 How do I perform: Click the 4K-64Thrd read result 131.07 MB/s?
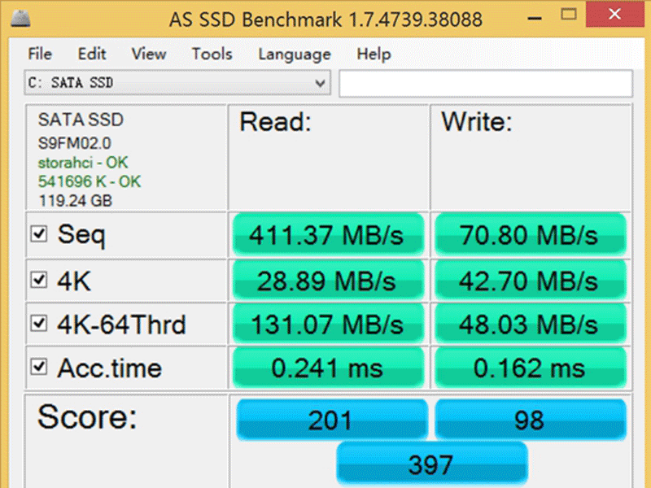point(328,324)
